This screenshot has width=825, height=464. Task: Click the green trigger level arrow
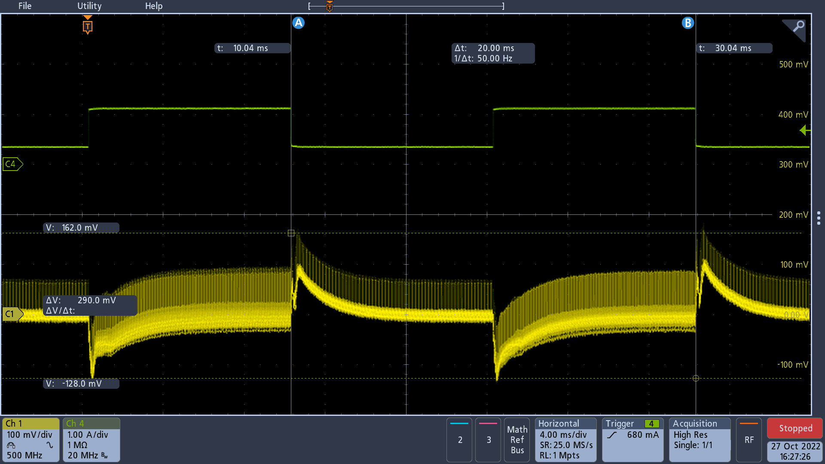coord(805,130)
